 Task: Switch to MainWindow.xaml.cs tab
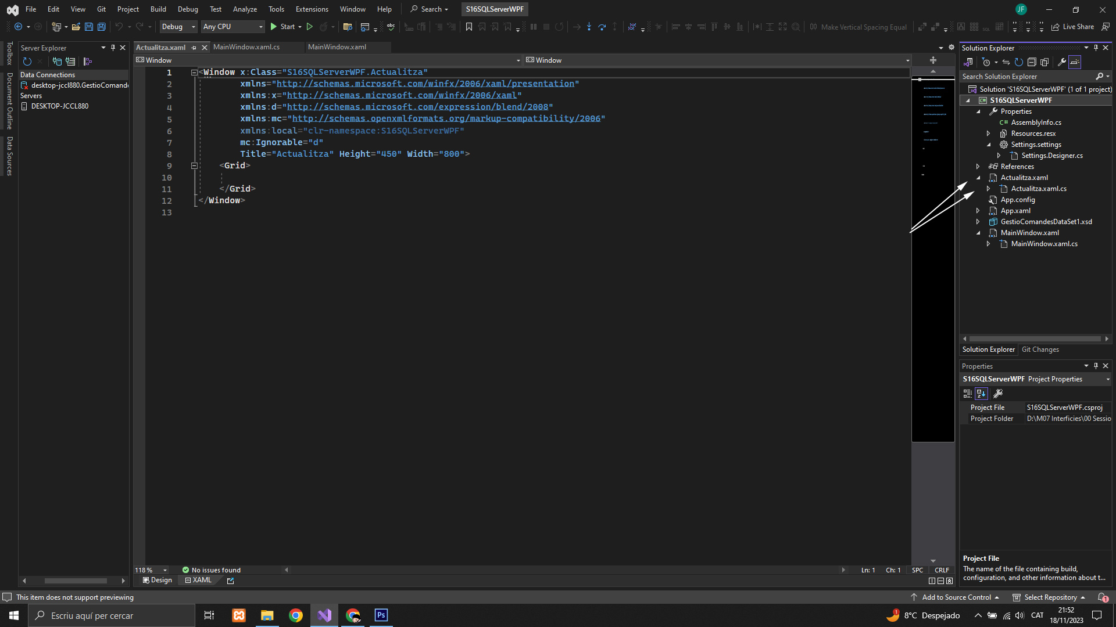point(246,47)
